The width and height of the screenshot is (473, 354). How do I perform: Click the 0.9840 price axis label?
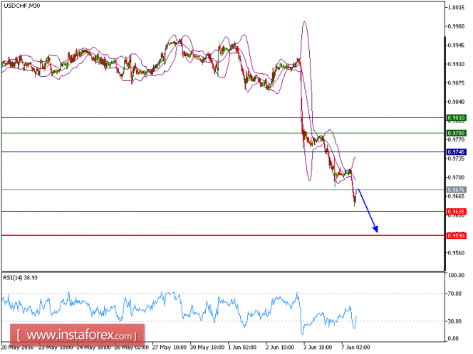point(457,102)
